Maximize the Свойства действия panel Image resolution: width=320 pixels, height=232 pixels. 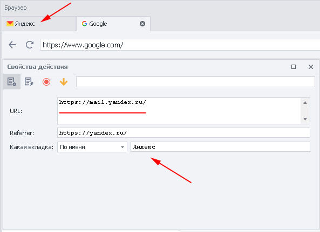(x=294, y=67)
